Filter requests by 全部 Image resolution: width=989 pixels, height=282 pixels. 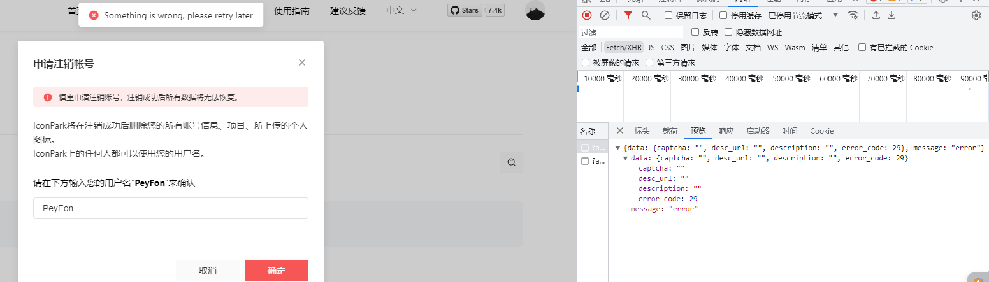tap(589, 47)
